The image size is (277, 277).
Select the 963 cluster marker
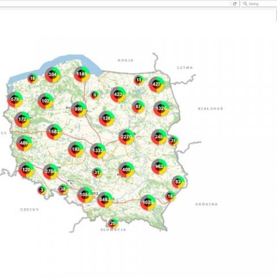(159, 166)
